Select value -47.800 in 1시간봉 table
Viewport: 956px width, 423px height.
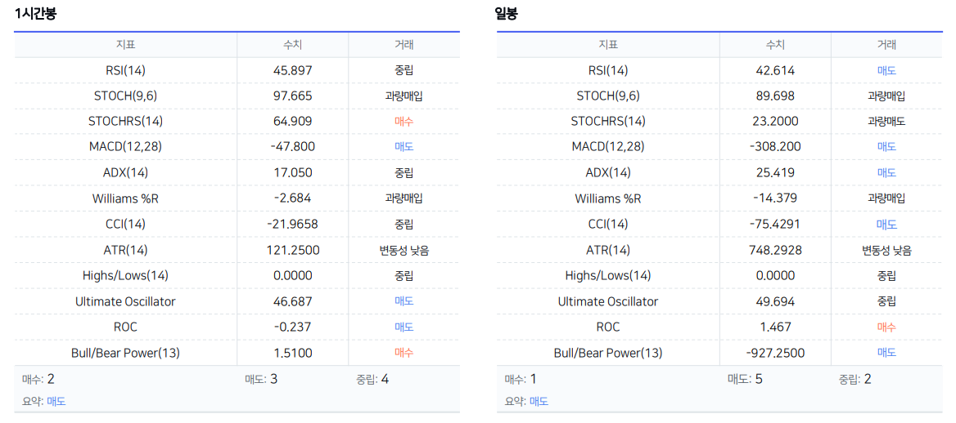pos(293,147)
